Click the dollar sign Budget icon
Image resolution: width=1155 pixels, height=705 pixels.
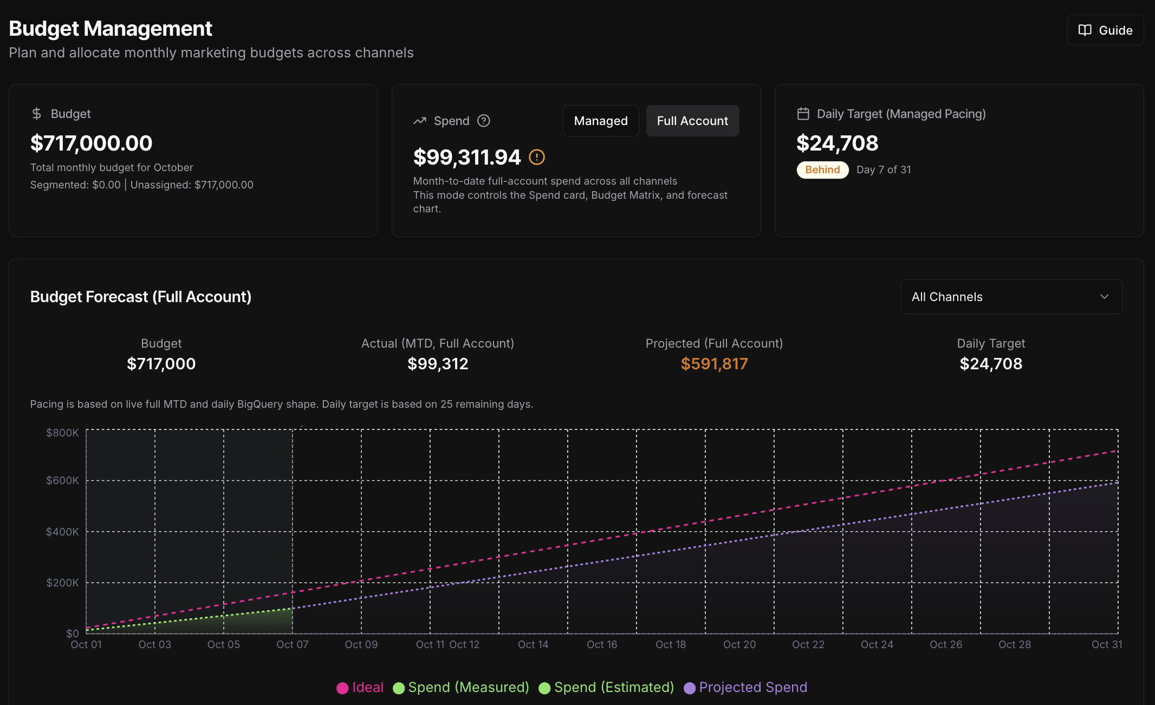tap(36, 114)
